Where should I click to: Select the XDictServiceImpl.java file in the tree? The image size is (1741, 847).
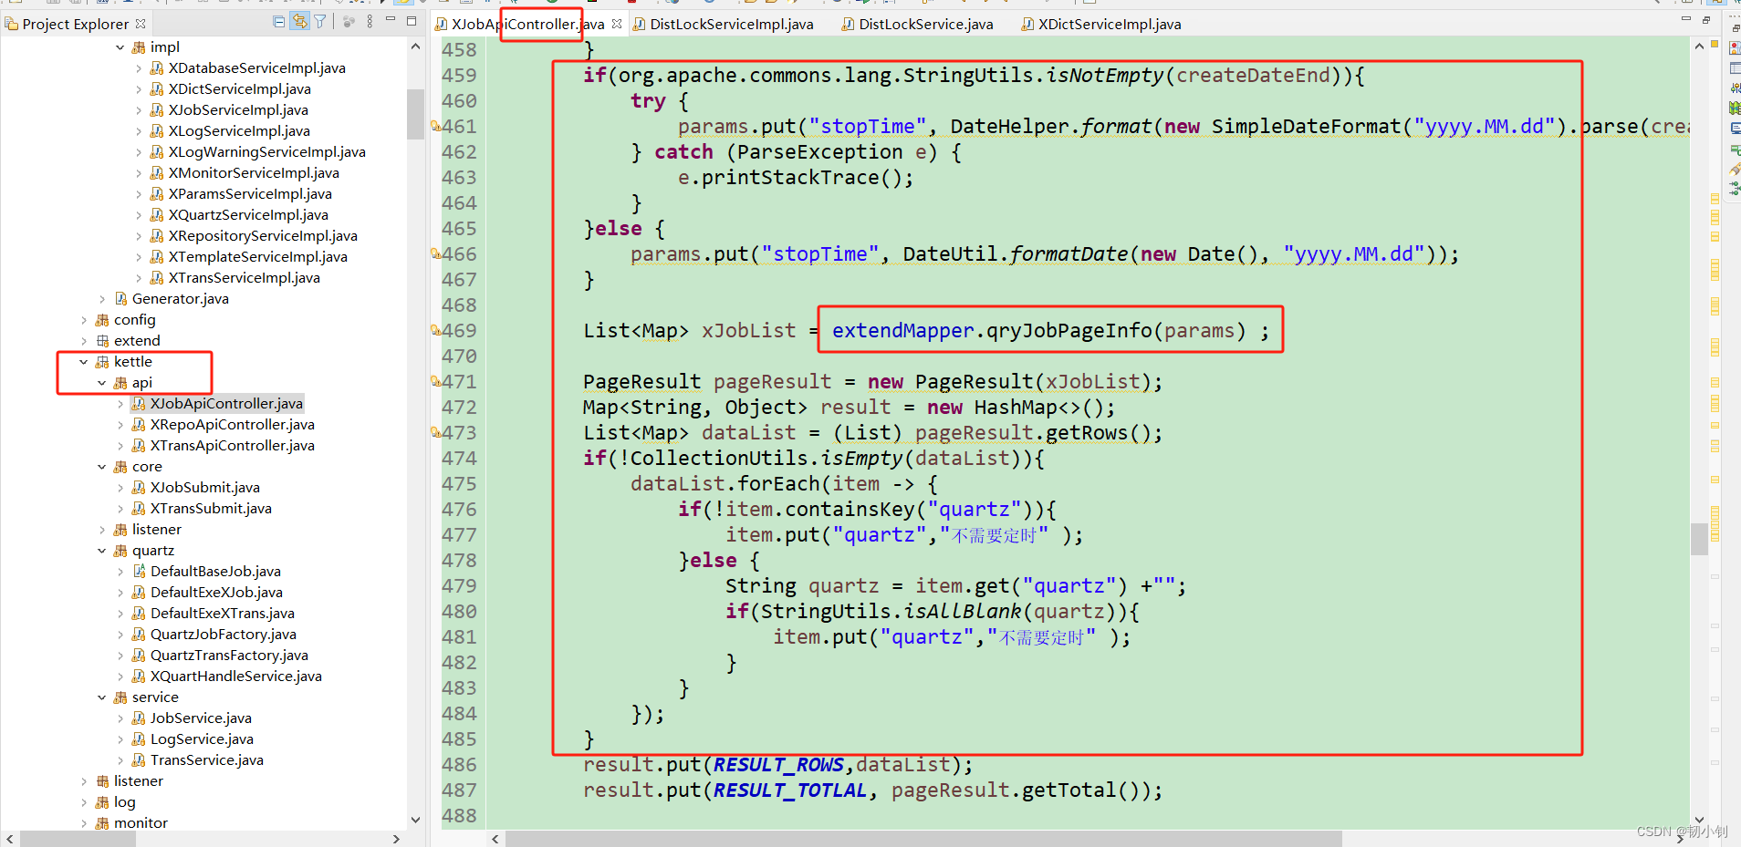pos(239,89)
